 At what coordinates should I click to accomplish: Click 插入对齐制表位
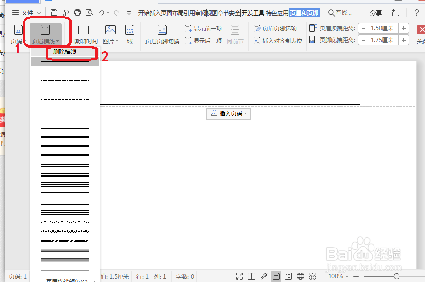pos(278,41)
